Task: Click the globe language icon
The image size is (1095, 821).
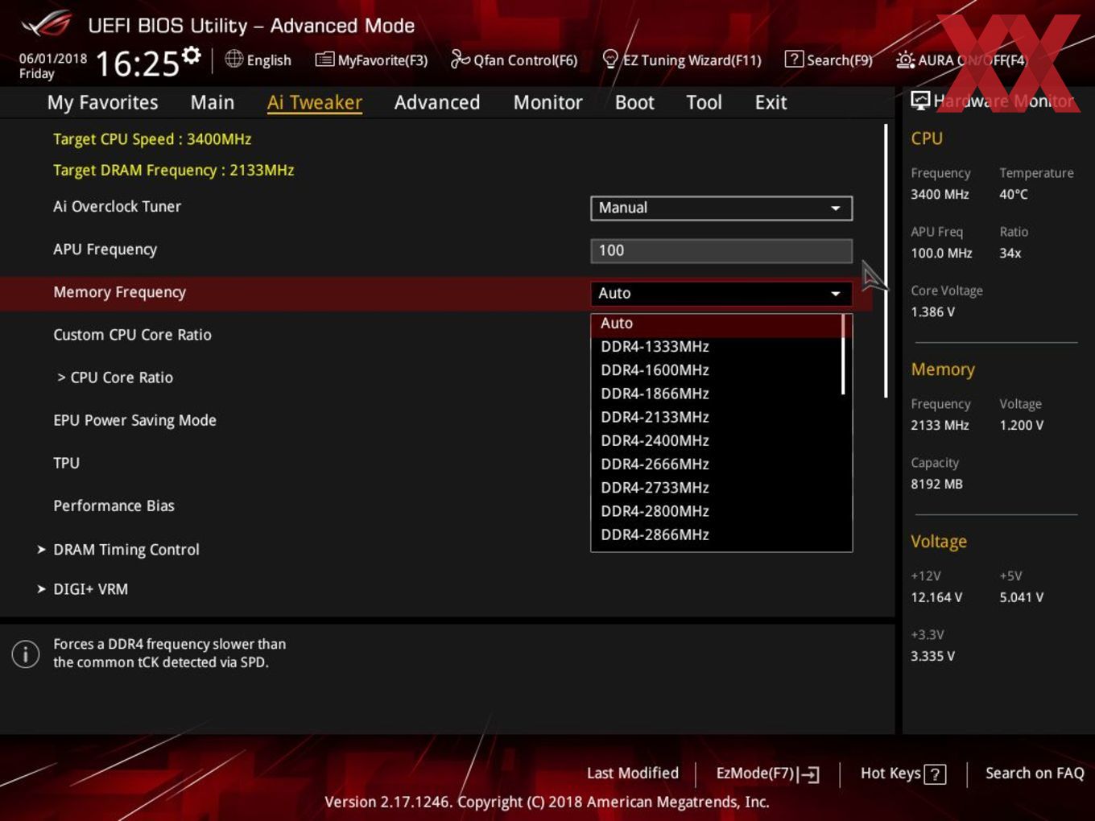Action: coord(233,59)
